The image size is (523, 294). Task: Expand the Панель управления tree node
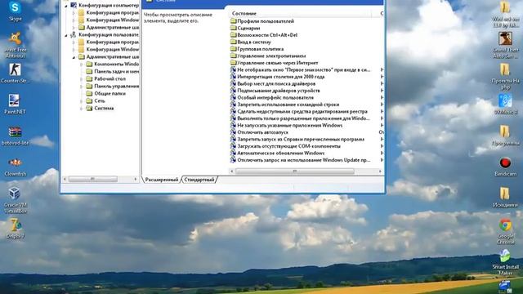[x=82, y=86]
